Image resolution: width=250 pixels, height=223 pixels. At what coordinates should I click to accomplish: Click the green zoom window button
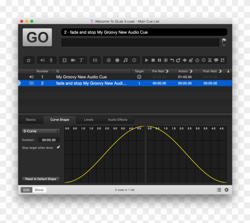point(32,21)
